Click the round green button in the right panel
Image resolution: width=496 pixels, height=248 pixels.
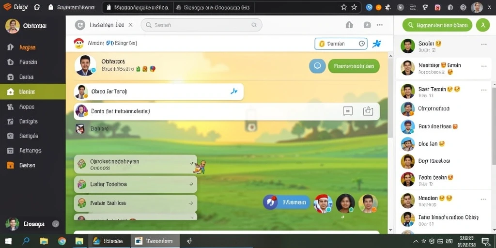483,25
